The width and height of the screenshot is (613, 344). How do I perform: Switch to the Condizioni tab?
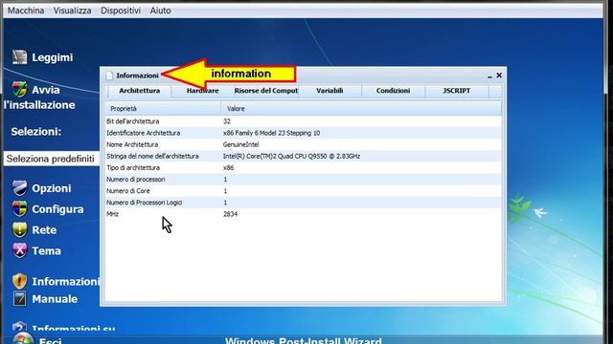pyautogui.click(x=393, y=91)
